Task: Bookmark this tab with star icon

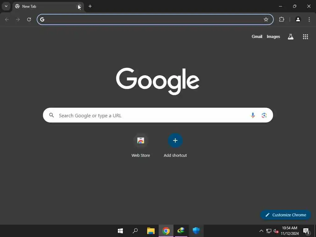Action: point(266,19)
